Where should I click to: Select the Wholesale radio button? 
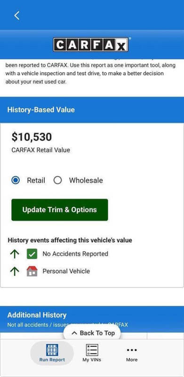58,180
